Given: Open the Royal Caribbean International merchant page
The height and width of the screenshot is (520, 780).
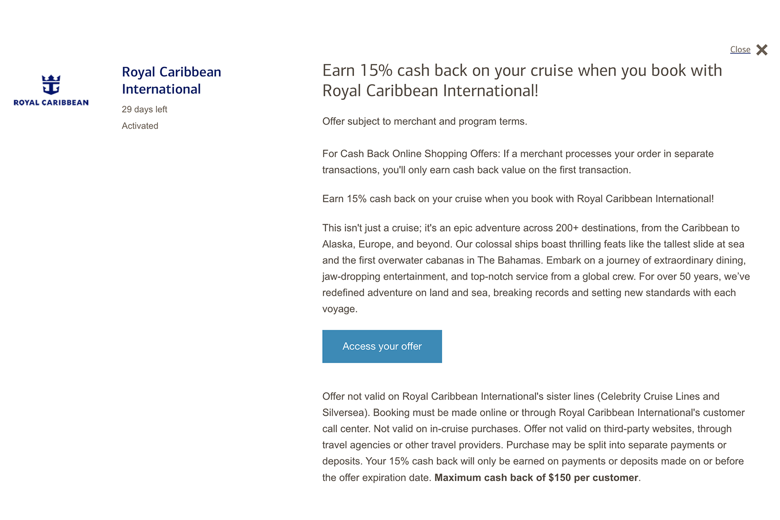Looking at the screenshot, I should coord(171,80).
